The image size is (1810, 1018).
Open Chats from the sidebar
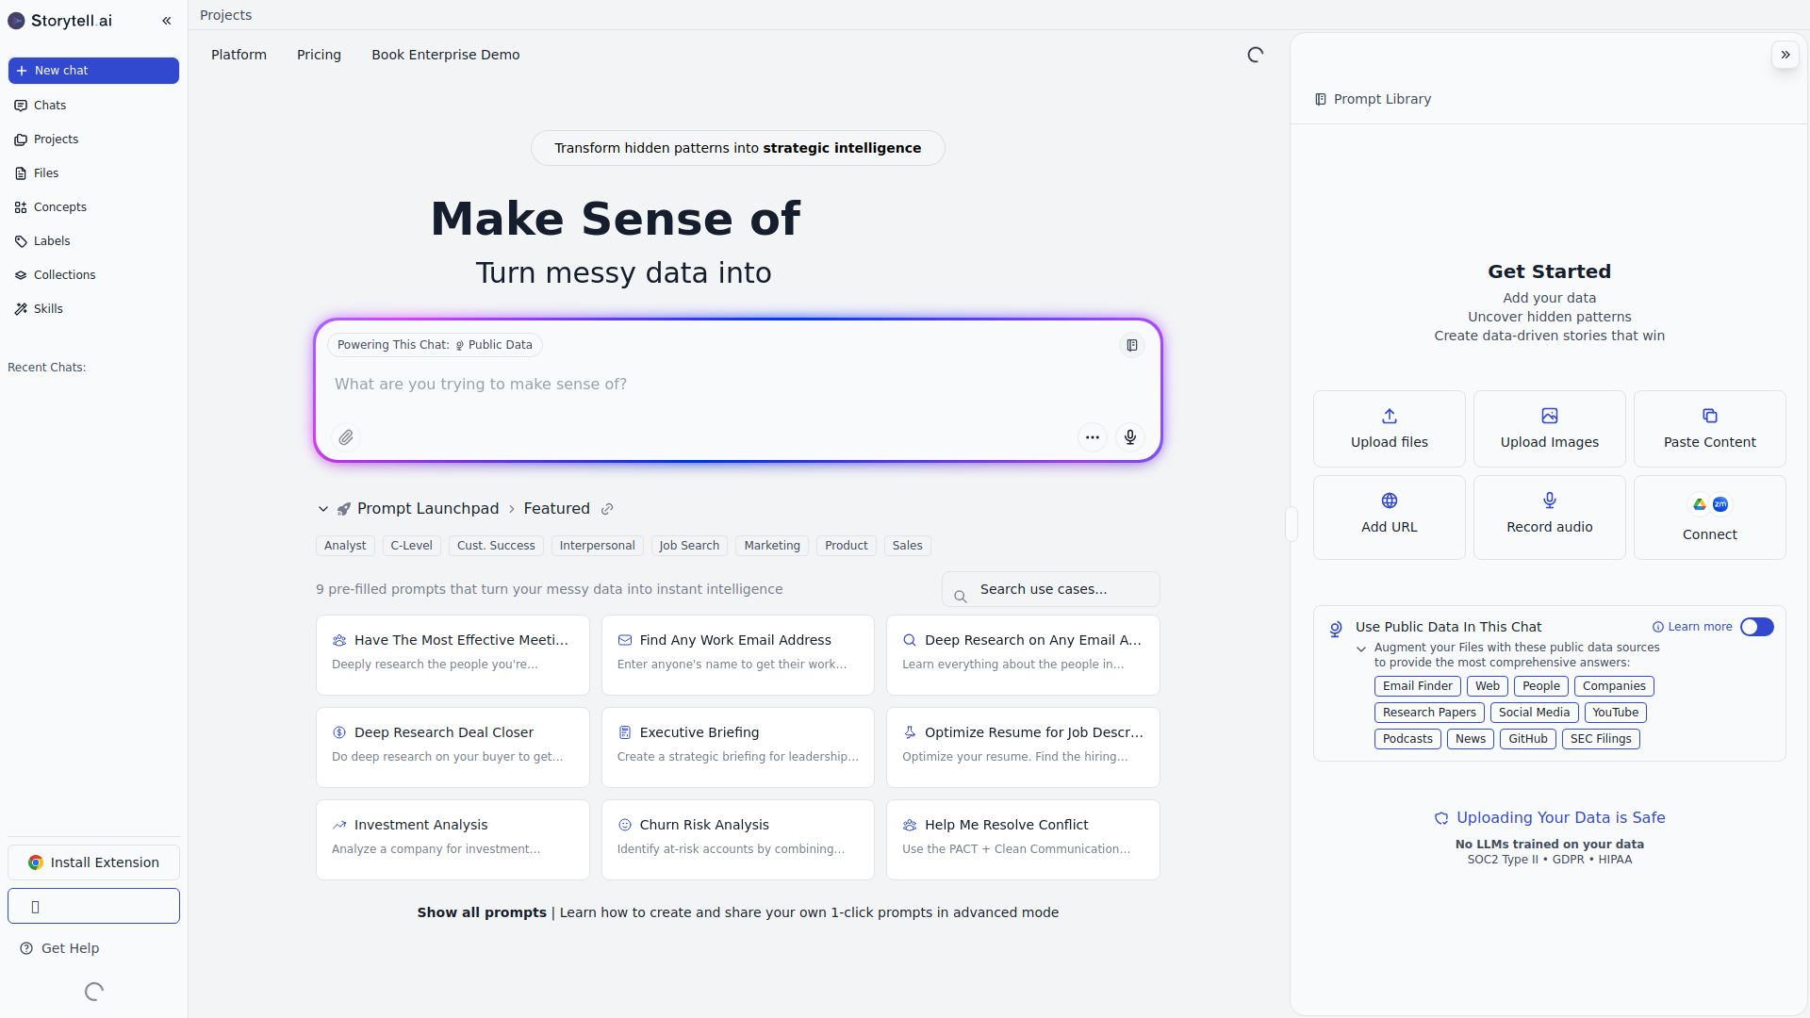click(49, 106)
